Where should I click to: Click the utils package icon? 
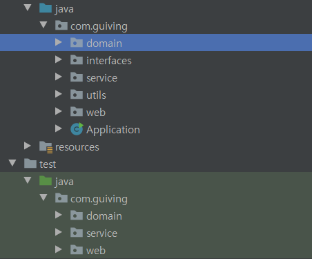coord(77,95)
